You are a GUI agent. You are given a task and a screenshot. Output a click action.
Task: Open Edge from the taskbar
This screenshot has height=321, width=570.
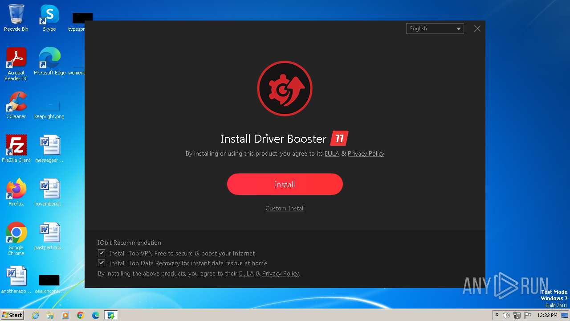[96, 315]
